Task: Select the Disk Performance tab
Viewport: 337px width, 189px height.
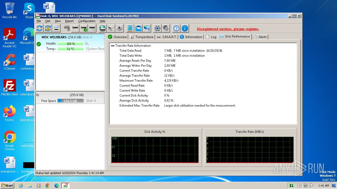Action: coord(235,36)
